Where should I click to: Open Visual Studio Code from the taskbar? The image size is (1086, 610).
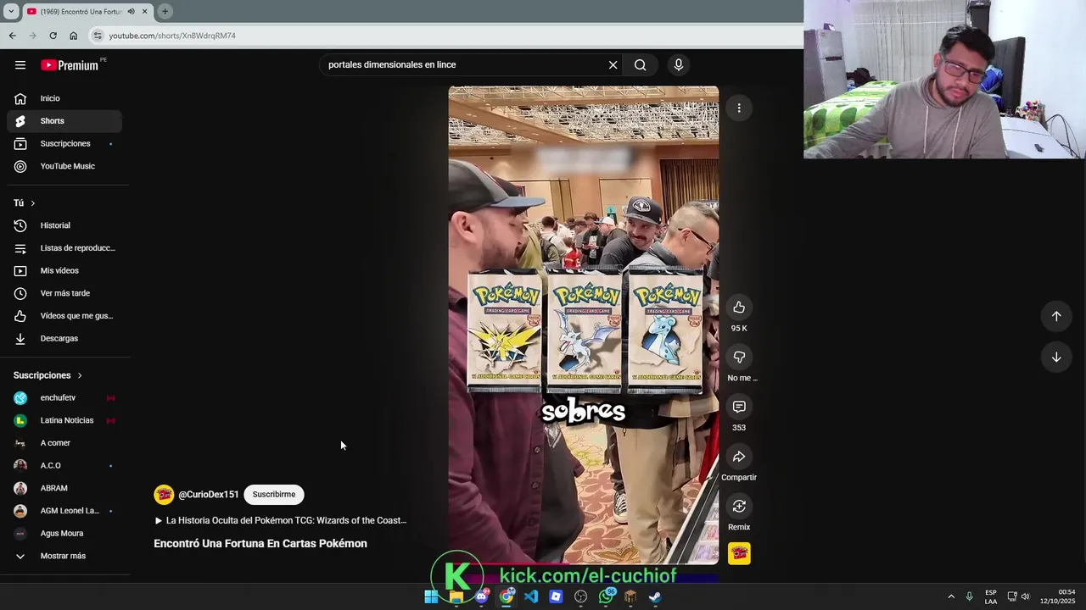pyautogui.click(x=531, y=596)
